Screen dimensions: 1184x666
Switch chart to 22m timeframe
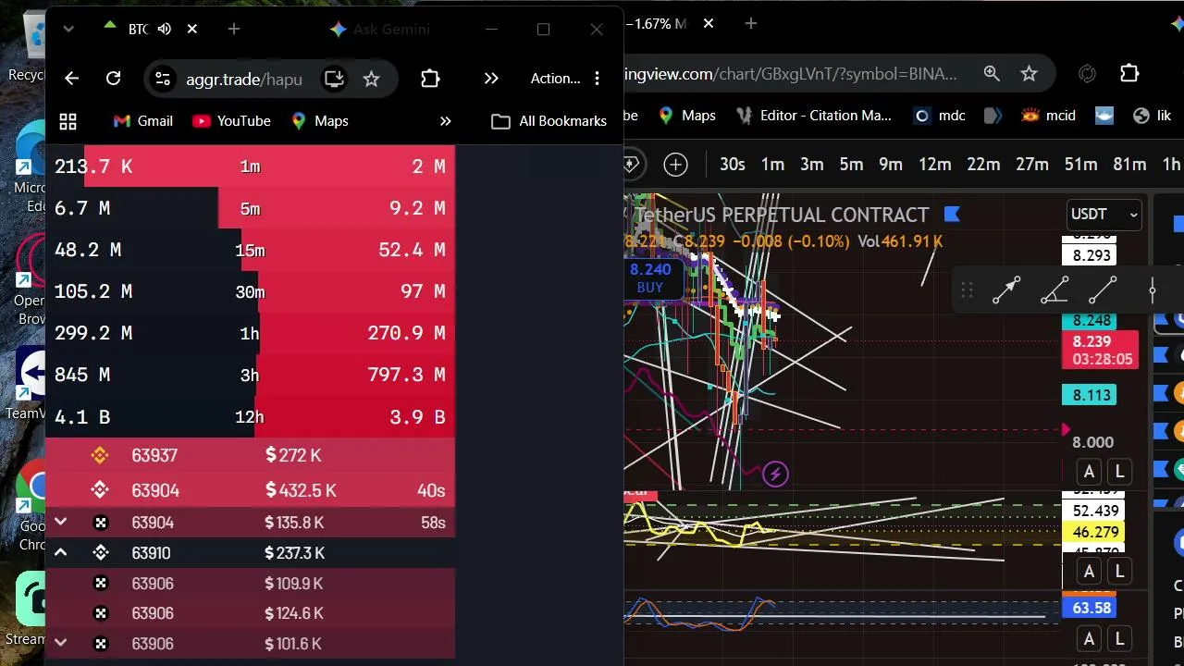click(983, 165)
